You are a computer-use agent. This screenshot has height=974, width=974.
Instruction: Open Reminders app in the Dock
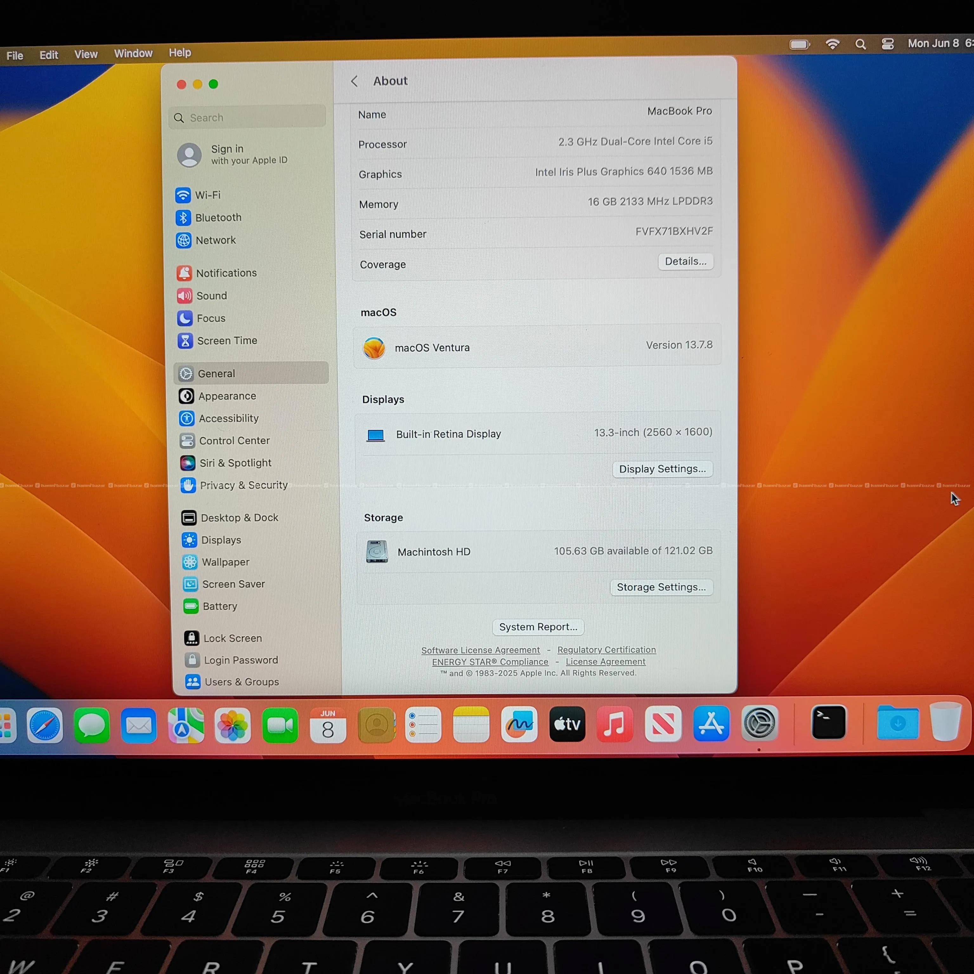(x=423, y=725)
